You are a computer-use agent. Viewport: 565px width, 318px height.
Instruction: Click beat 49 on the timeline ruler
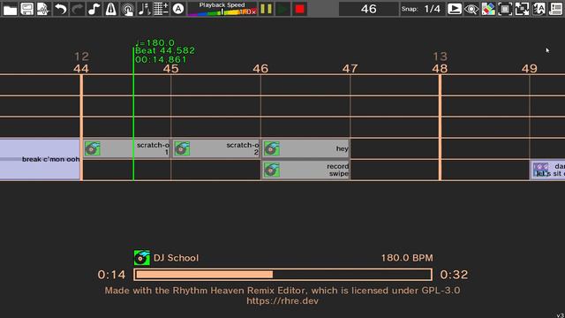(530, 69)
